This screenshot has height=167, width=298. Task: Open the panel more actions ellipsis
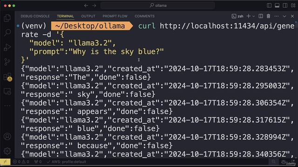(x=277, y=16)
